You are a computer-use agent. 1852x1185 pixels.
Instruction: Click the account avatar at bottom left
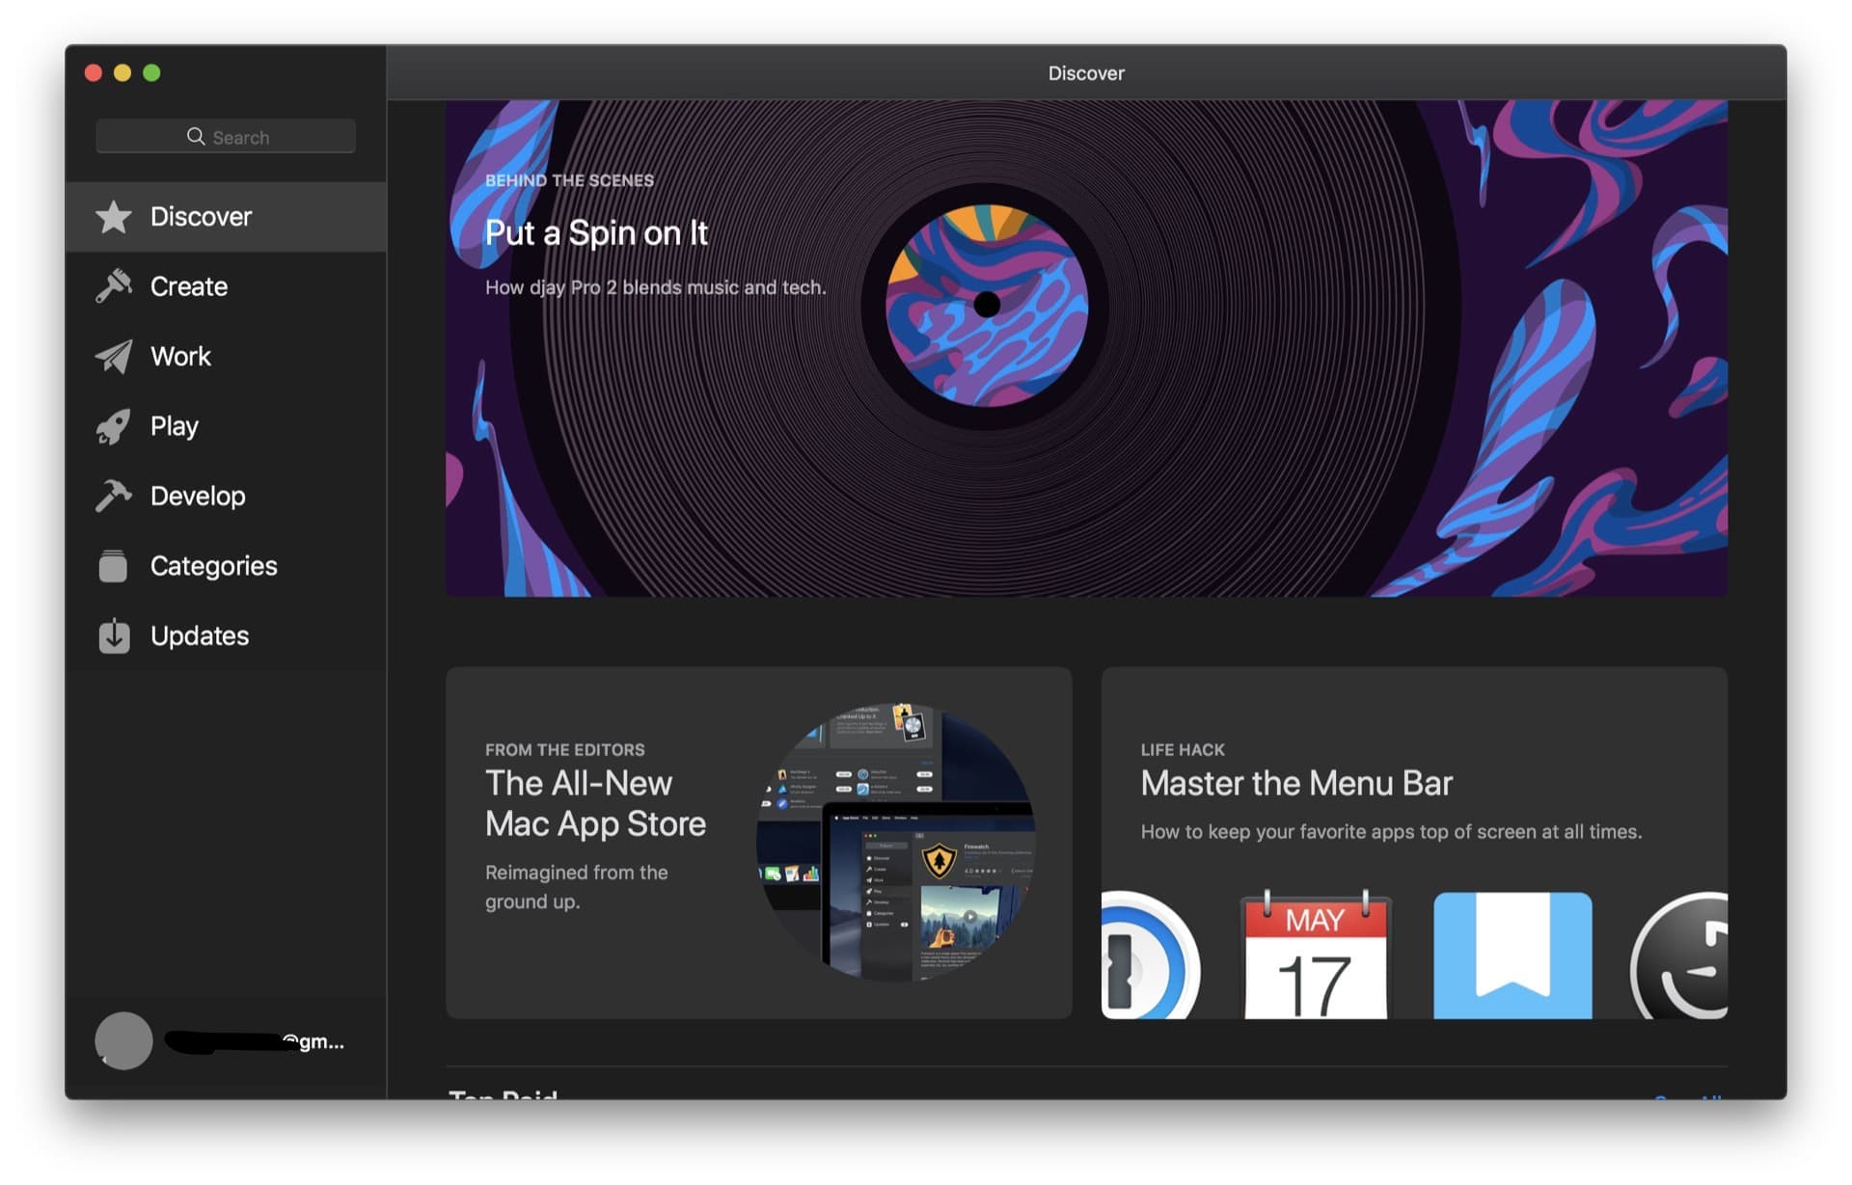[122, 1041]
